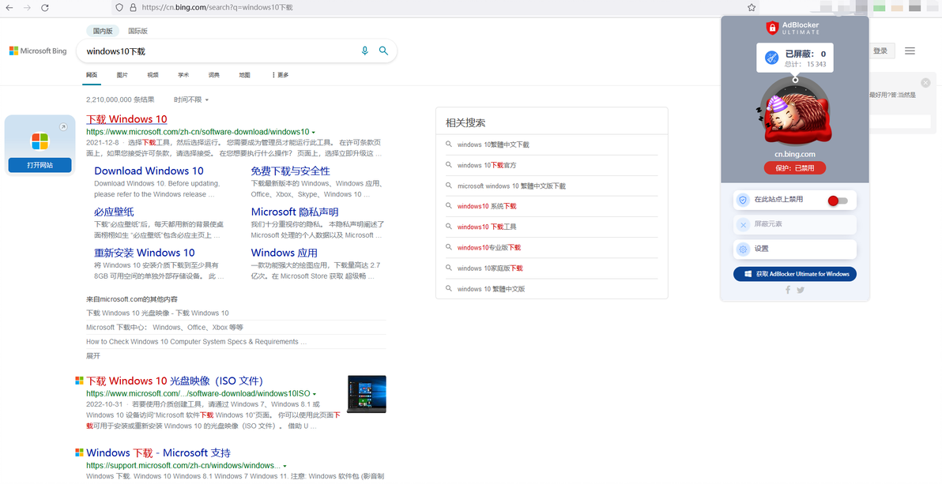This screenshot has height=484, width=942.
Task: Click magnifier icon beside windows 10繁體中文下載
Action: click(448, 144)
